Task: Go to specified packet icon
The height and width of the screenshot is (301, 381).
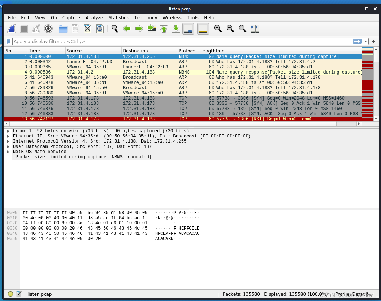Action: pyautogui.click(x=152, y=29)
